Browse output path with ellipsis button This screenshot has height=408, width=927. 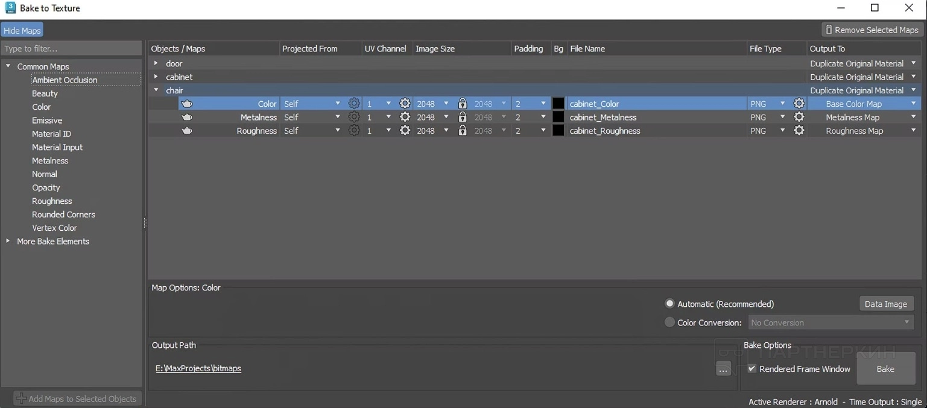pos(723,369)
